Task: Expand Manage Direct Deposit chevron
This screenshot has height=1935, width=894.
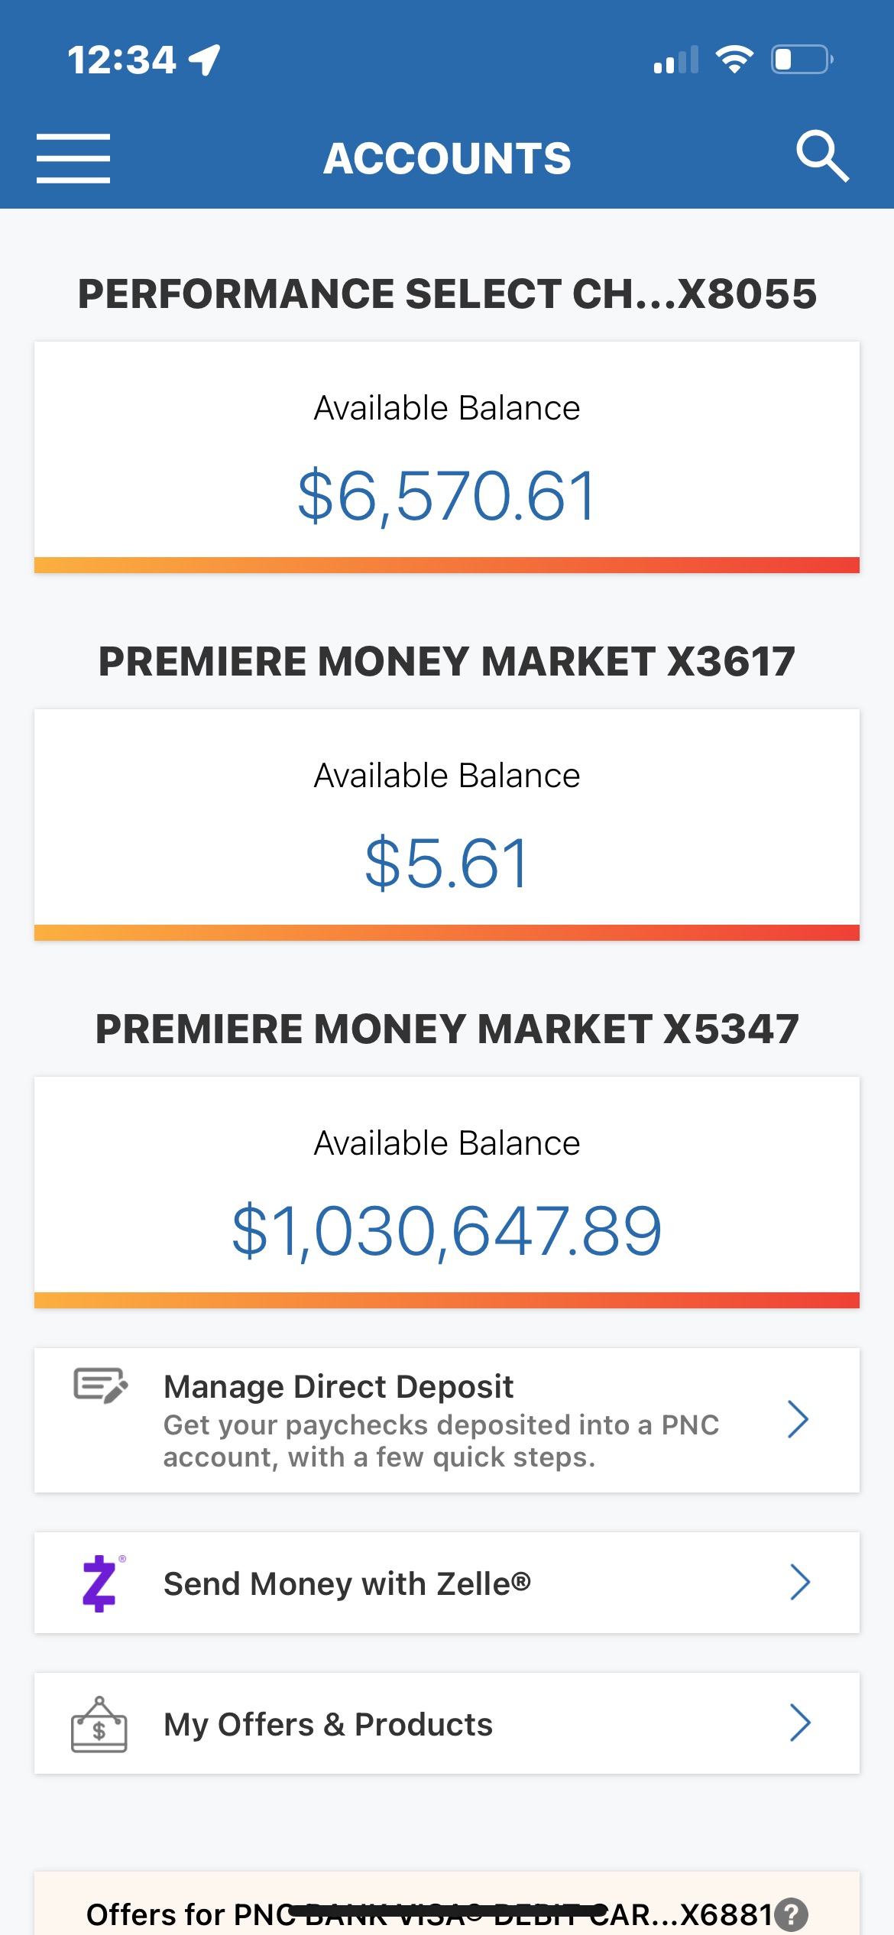Action: click(x=798, y=1420)
